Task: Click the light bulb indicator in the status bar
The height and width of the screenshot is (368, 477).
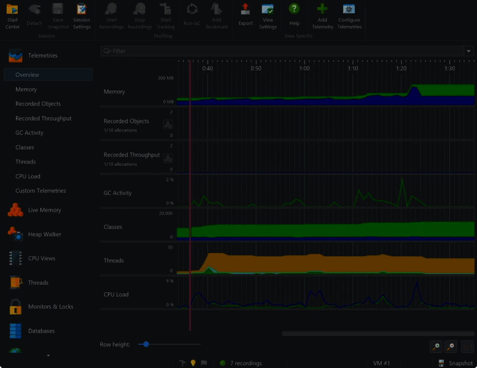Action: point(193,363)
